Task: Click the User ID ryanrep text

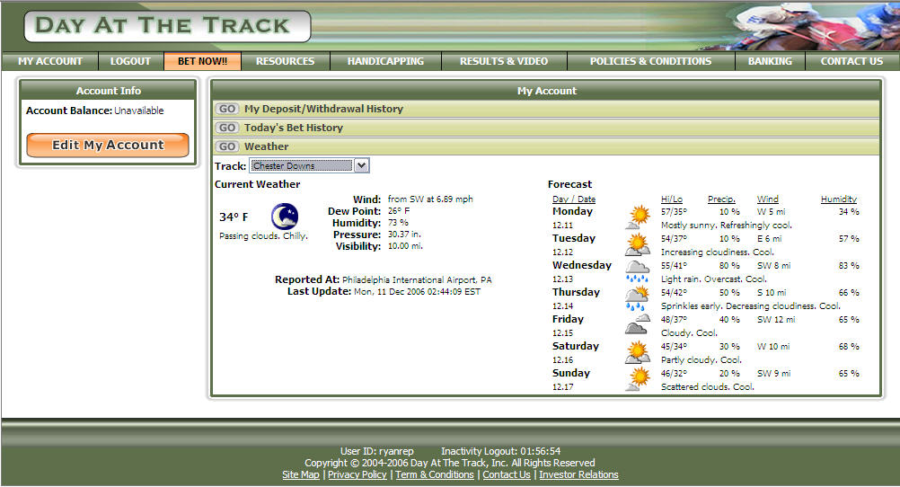Action: (x=376, y=451)
